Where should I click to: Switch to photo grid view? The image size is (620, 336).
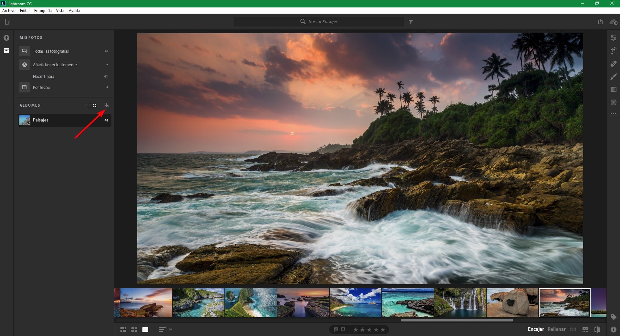point(123,330)
